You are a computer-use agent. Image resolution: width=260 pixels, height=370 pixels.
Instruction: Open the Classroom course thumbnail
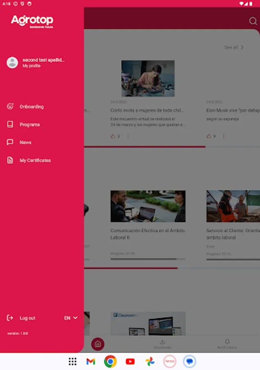click(x=148, y=324)
